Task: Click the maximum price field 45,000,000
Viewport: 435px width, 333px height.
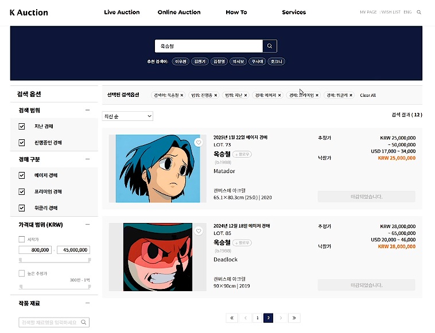Action: [x=73, y=250]
